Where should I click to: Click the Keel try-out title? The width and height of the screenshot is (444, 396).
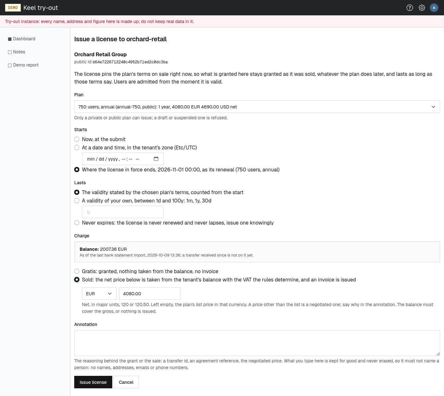(41, 8)
